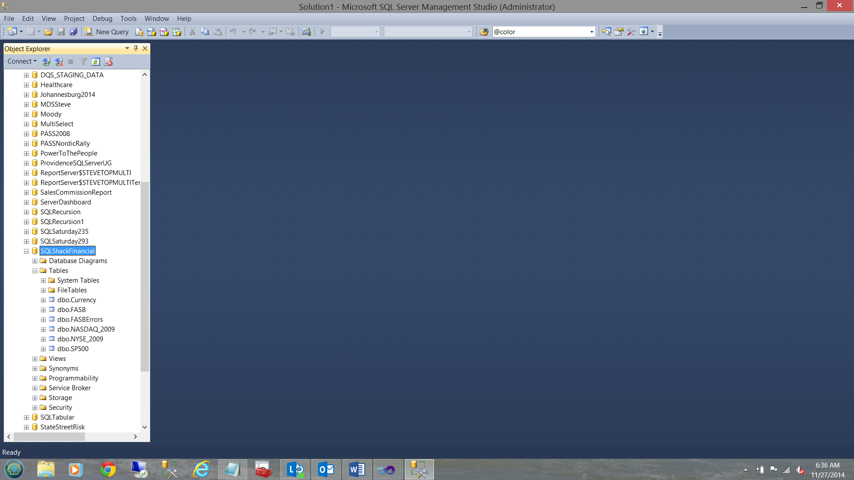Image resolution: width=854 pixels, height=480 pixels.
Task: Collapse the SQLShackFinancial database node
Action: pos(26,251)
